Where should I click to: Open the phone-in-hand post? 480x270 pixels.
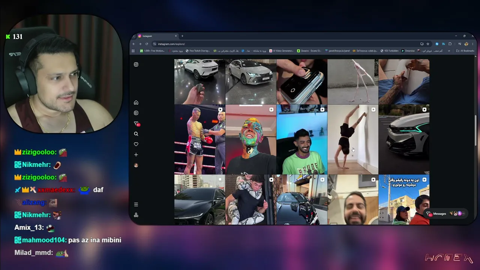pos(301,81)
